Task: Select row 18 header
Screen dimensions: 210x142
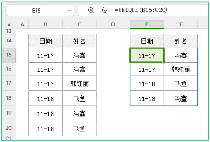Action: (x=9, y=98)
